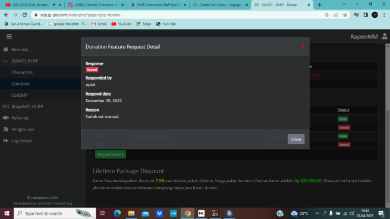The image size is (390, 219).
Task: Click the handshake icon beside Referrals
Action: (6, 118)
